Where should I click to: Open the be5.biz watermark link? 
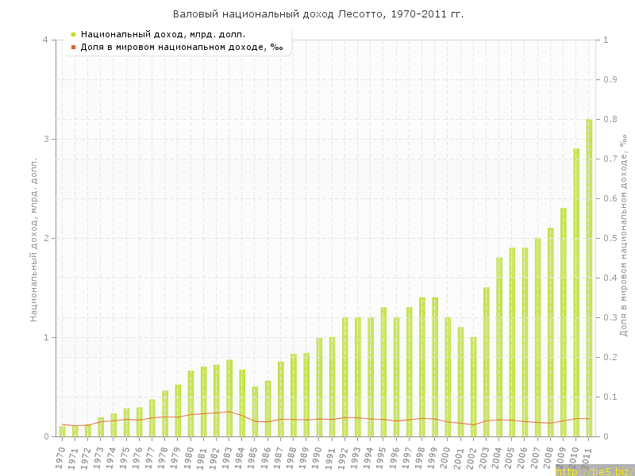(x=595, y=470)
